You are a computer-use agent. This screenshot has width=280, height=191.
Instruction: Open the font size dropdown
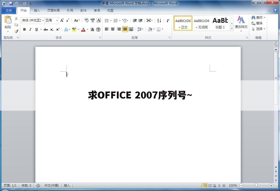point(57,20)
